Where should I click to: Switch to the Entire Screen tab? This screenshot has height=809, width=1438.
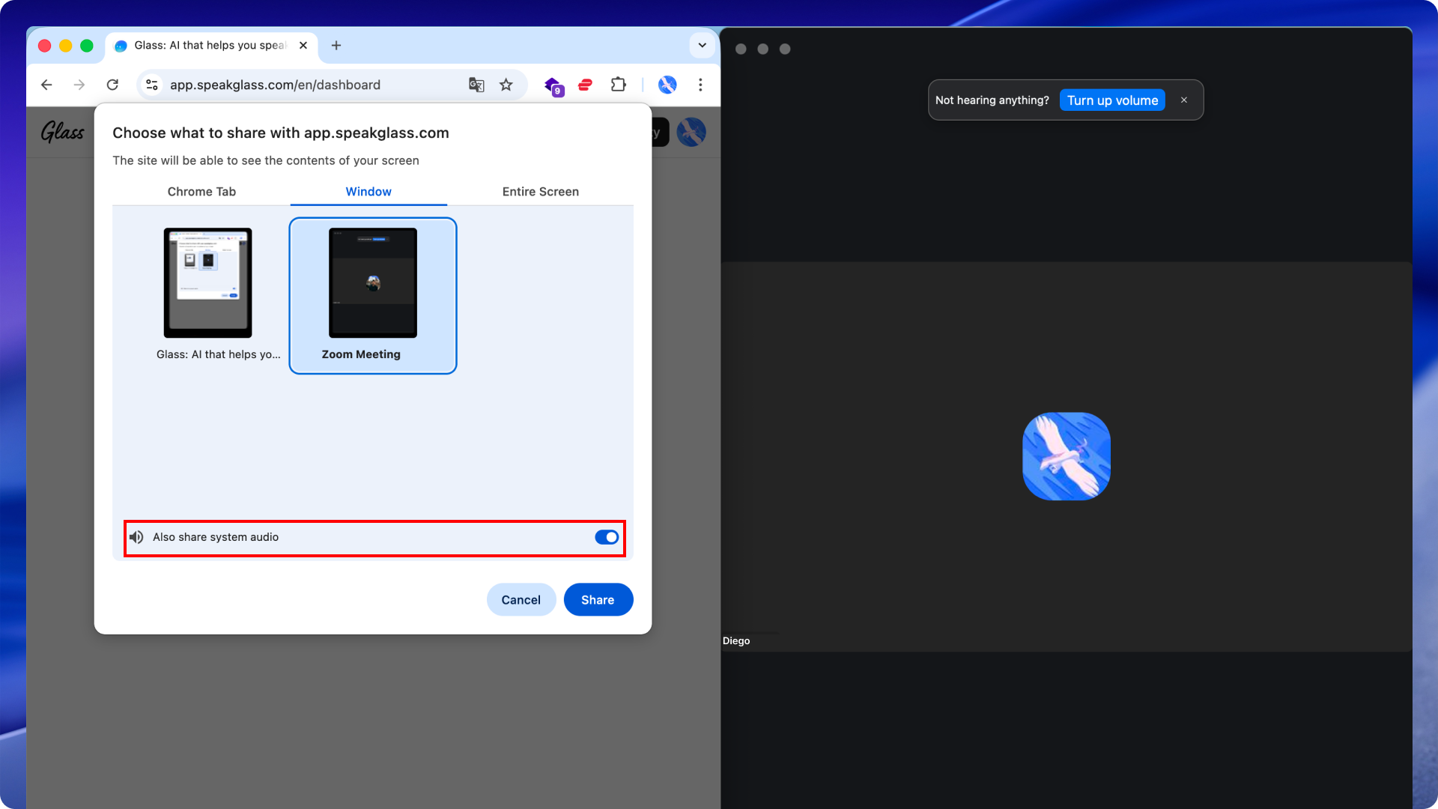click(x=540, y=192)
